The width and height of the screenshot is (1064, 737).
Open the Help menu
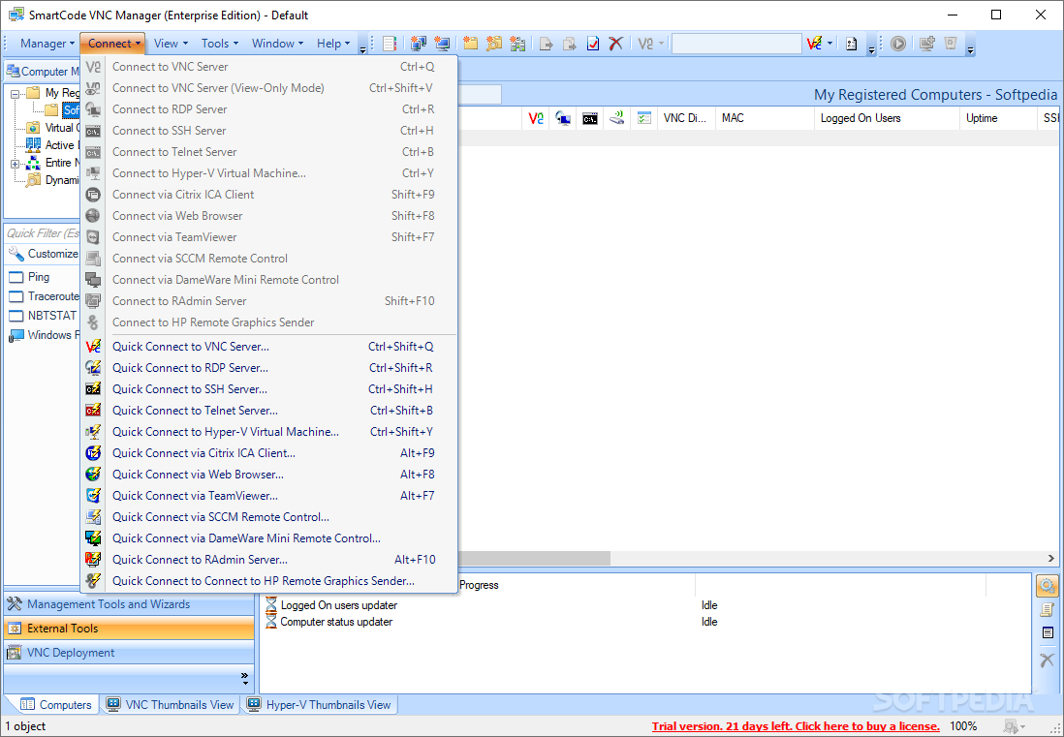point(333,44)
